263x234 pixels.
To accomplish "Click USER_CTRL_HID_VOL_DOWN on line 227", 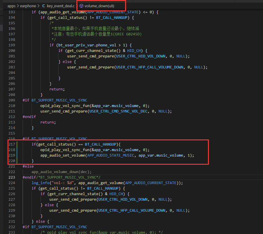I will point(123,199).
